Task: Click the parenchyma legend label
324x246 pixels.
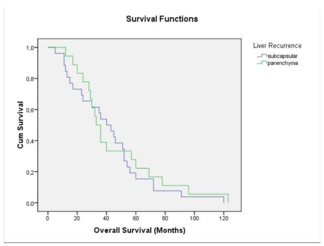Action: pos(283,63)
